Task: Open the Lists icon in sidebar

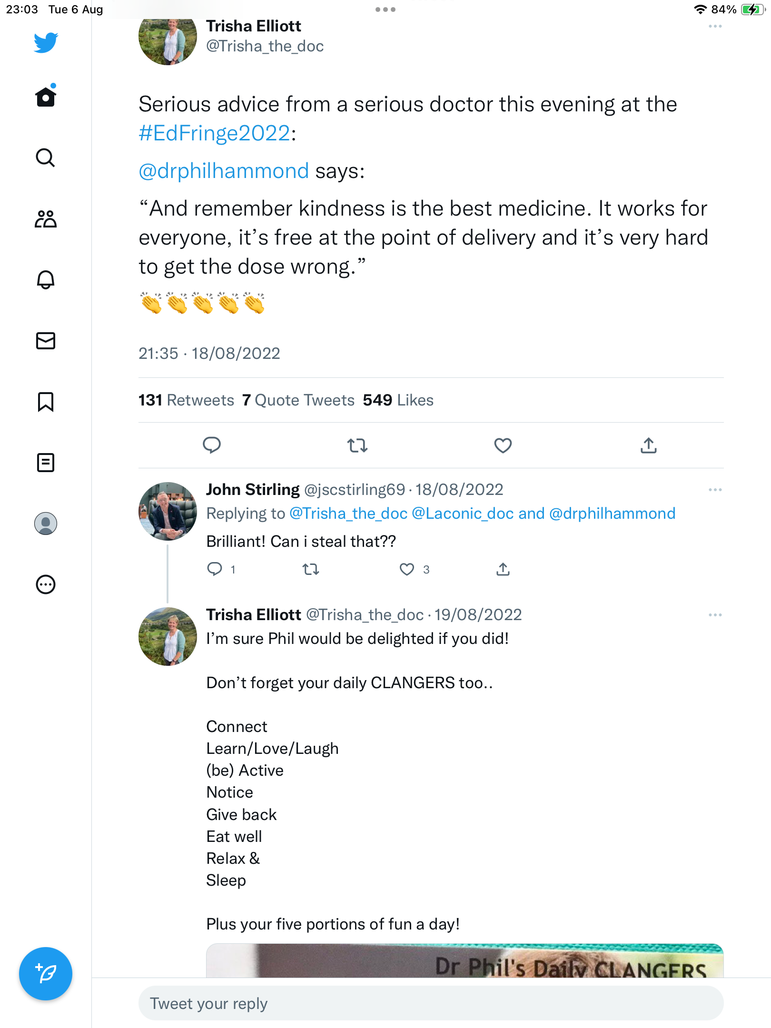Action: click(x=46, y=463)
